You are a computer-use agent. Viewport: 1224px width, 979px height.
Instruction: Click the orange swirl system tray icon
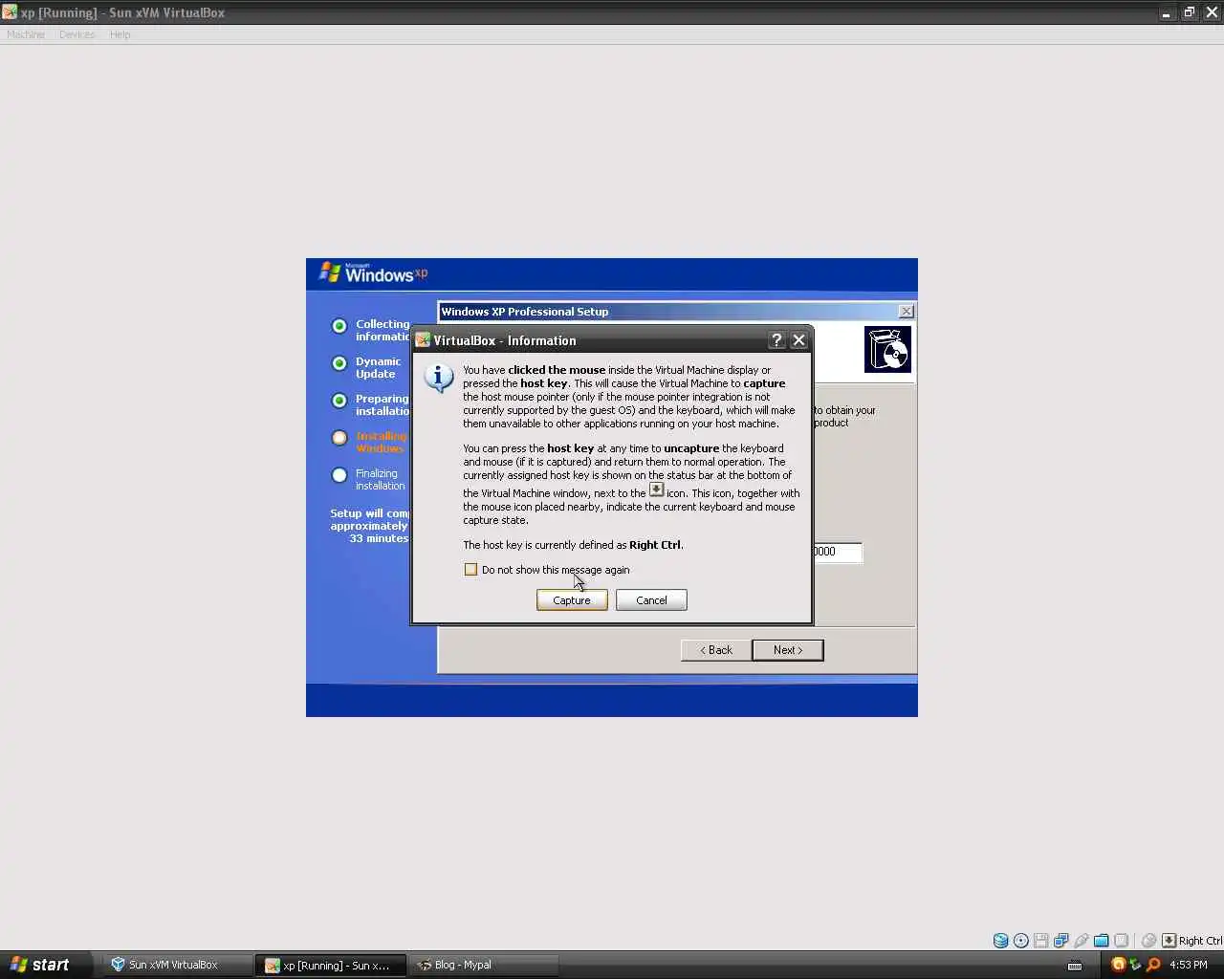point(1118,965)
